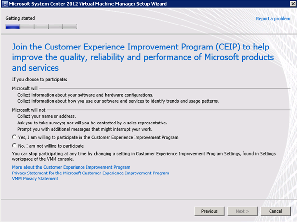This screenshot has width=297, height=222.
Task: Select Yes, willing to participate radio button
Action: click(14, 137)
